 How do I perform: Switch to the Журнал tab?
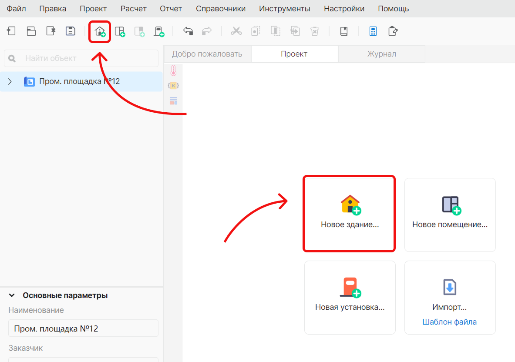point(382,54)
